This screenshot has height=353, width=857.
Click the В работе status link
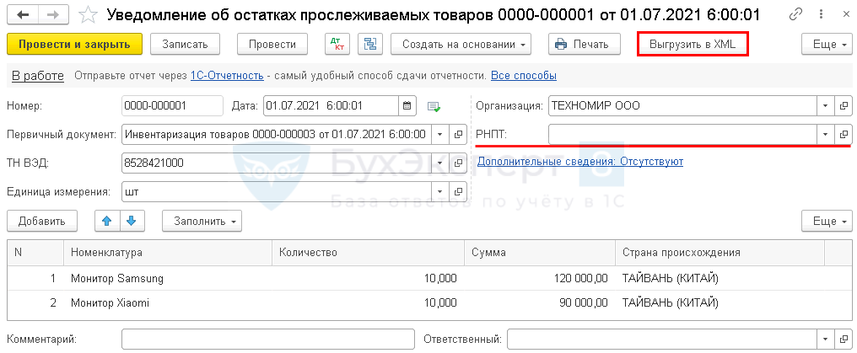click(x=38, y=76)
